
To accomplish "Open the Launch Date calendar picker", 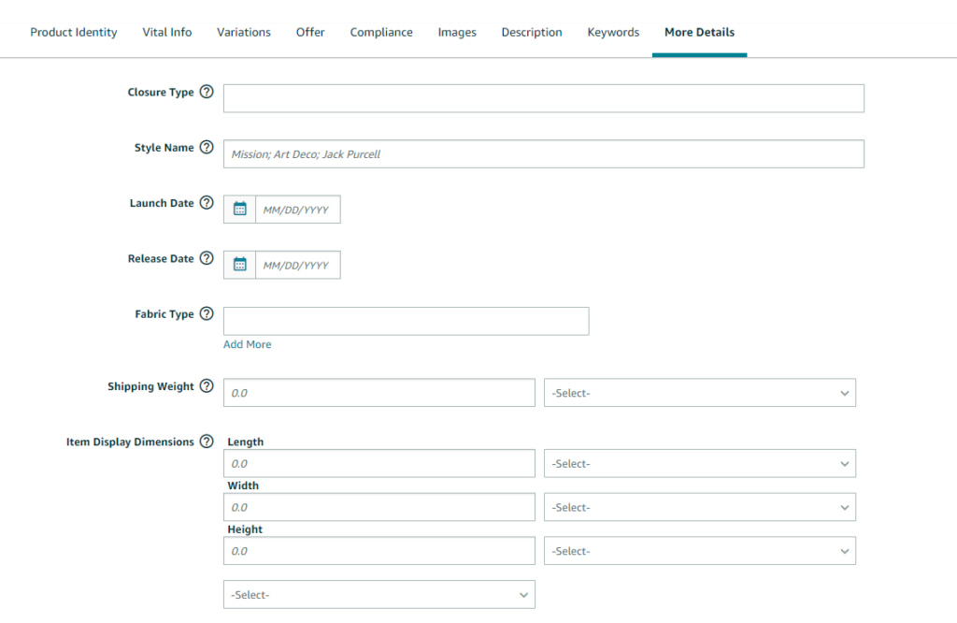I will tap(240, 210).
